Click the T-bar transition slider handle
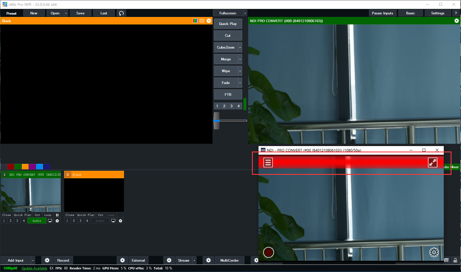Screen dimensions: 461x272 pos(217,121)
